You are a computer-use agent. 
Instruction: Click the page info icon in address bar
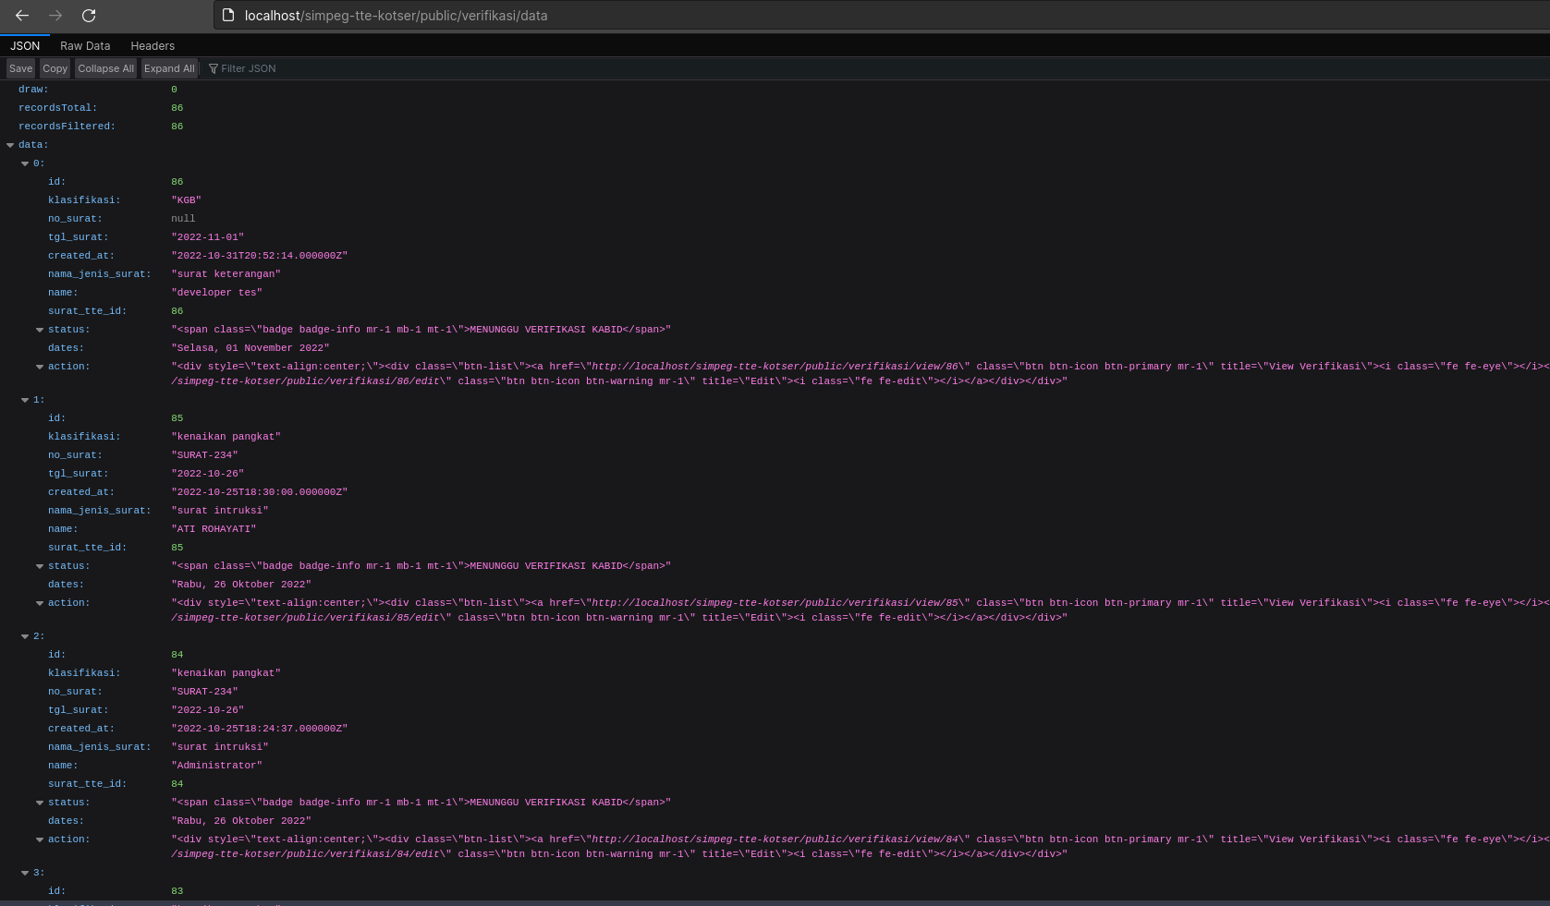click(x=228, y=15)
